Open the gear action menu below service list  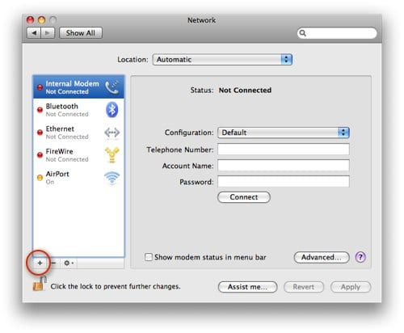click(69, 263)
